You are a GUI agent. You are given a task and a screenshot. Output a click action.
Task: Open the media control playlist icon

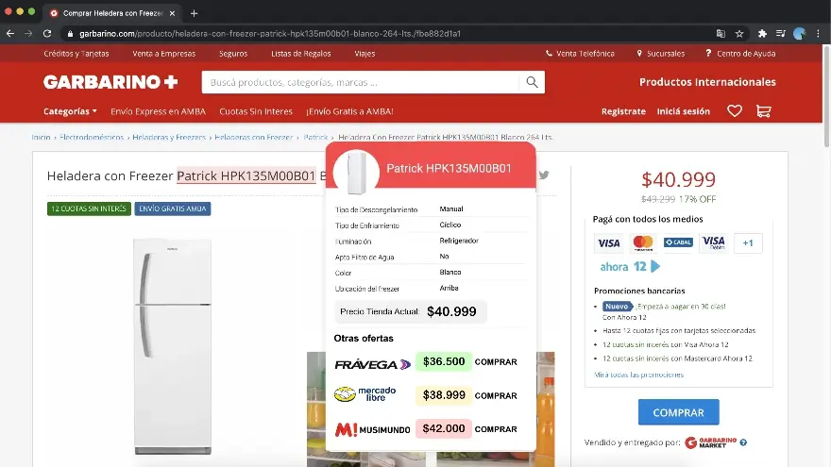click(x=781, y=33)
